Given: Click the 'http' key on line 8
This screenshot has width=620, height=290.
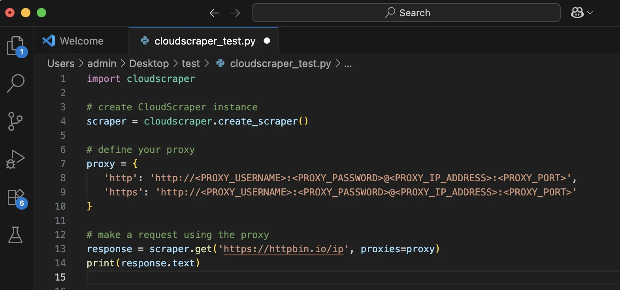Looking at the screenshot, I should click(121, 178).
